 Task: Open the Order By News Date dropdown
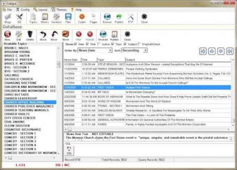[95, 50]
